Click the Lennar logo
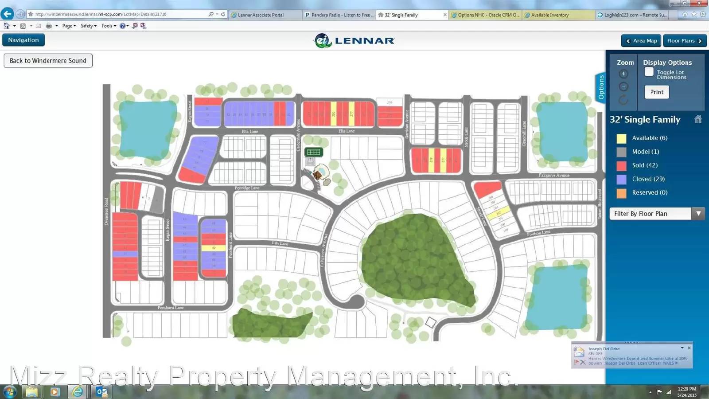This screenshot has width=709, height=399. pyautogui.click(x=354, y=41)
